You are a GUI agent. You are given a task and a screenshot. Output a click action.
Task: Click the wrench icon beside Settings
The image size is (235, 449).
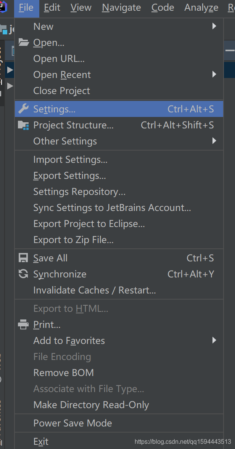[24, 109]
